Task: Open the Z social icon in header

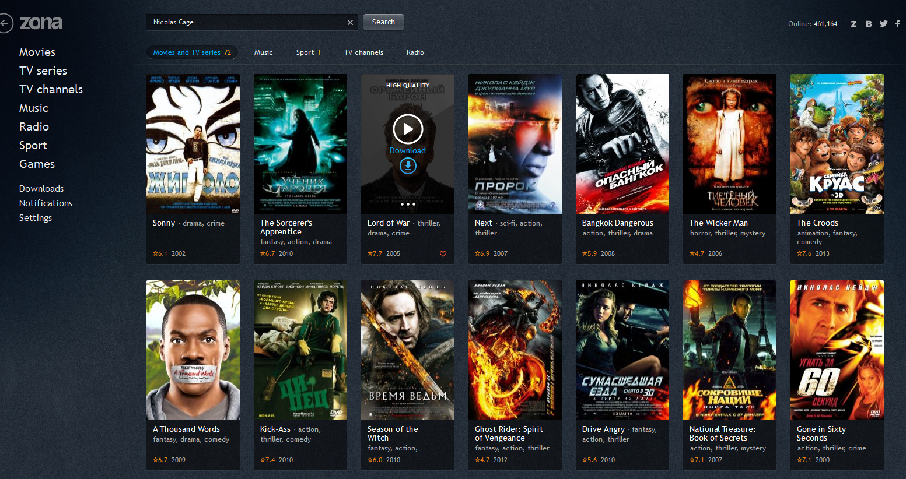Action: tap(853, 24)
